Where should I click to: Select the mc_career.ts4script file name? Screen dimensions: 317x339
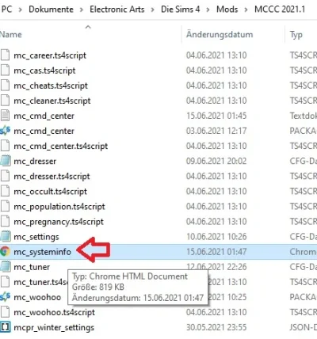pyautogui.click(x=50, y=55)
